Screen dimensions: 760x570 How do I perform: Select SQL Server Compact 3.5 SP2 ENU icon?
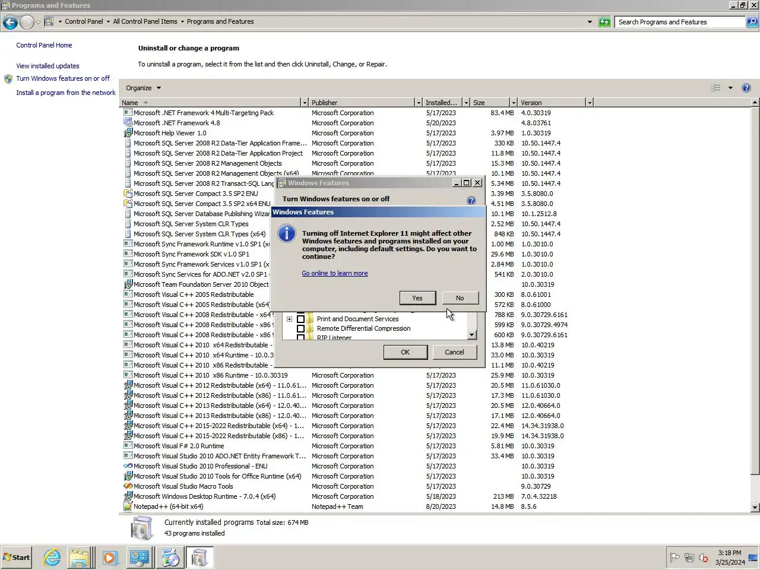click(x=128, y=194)
